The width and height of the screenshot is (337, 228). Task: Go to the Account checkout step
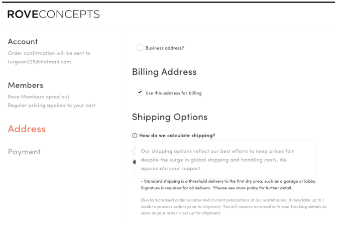pos(23,42)
